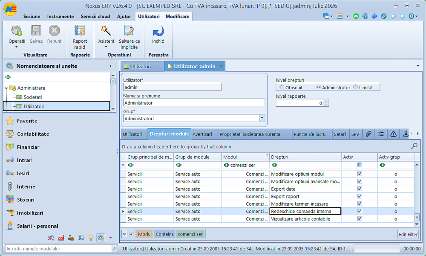
Task: Collapse Nomenclatoare si unelte panel
Action: click(110, 66)
